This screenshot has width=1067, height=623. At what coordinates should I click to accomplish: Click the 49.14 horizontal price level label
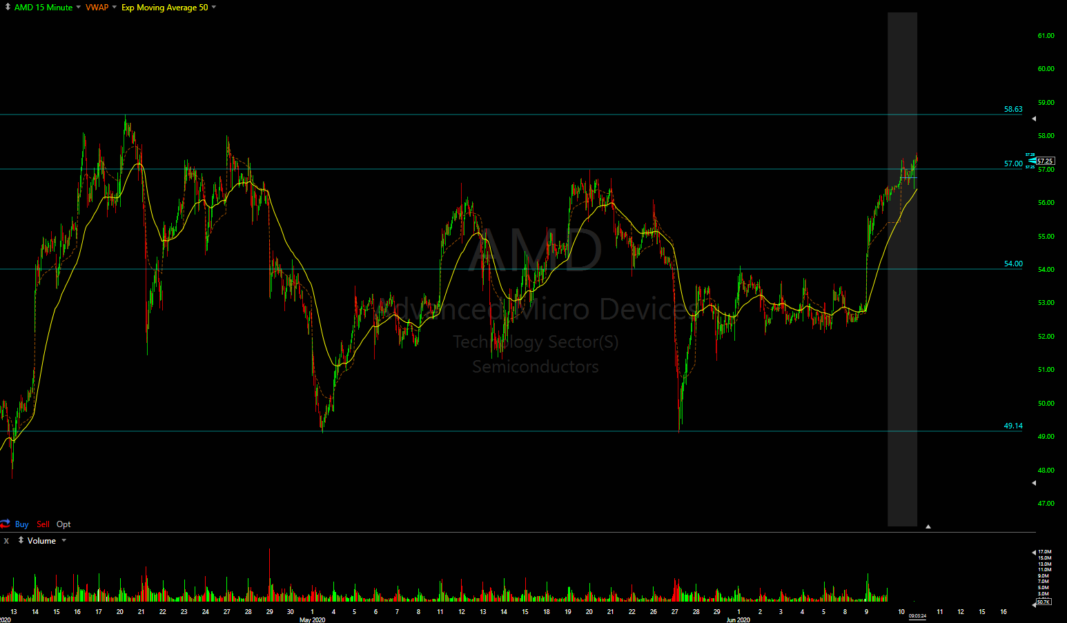click(x=1013, y=426)
